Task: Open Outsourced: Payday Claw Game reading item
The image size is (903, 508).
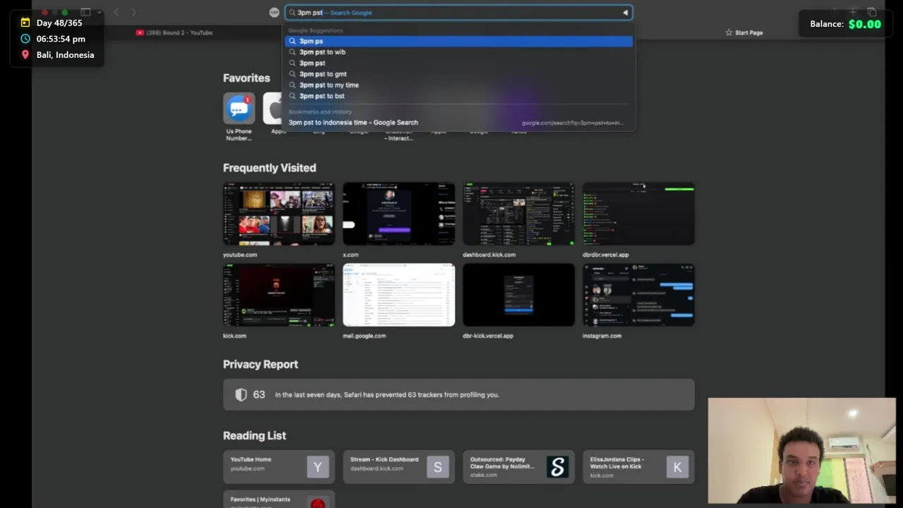Action: 519,466
